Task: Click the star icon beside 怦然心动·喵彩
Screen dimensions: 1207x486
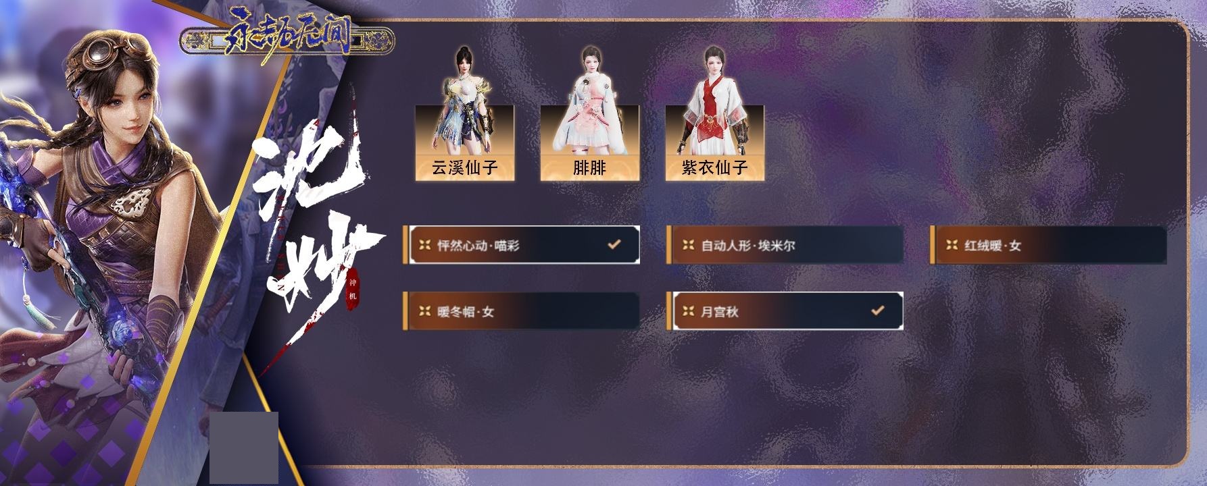Action: click(425, 245)
